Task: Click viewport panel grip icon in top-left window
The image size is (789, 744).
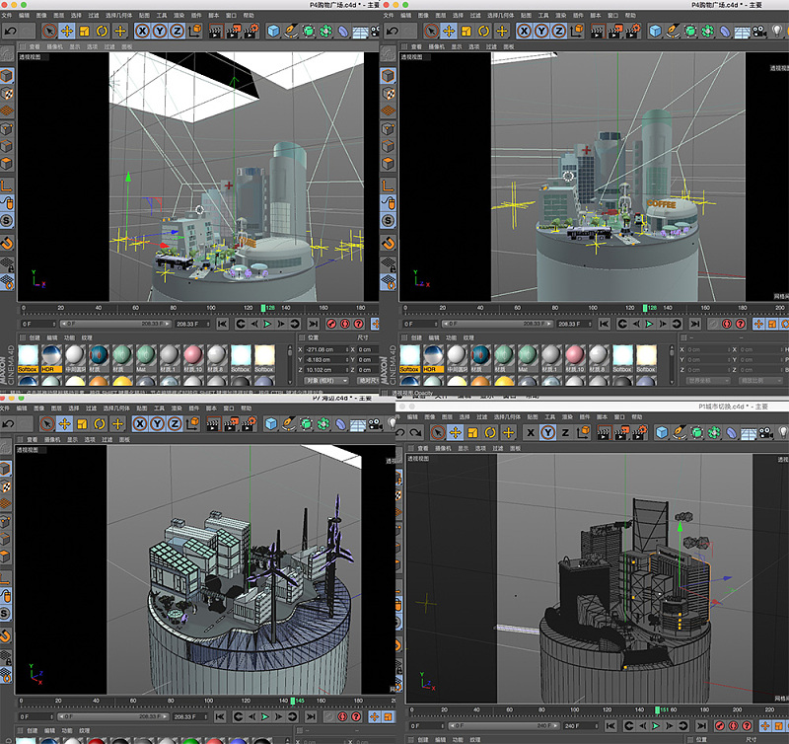Action: coord(22,46)
